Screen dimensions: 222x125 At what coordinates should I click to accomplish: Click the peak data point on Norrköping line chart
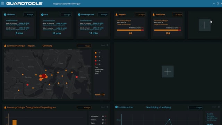tap(169, 119)
